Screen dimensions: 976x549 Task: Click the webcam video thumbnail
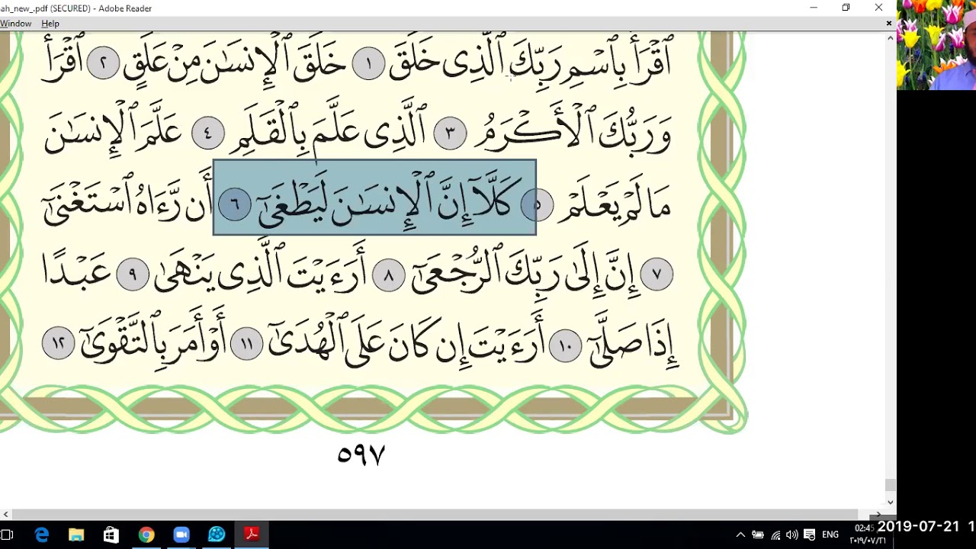[936, 45]
